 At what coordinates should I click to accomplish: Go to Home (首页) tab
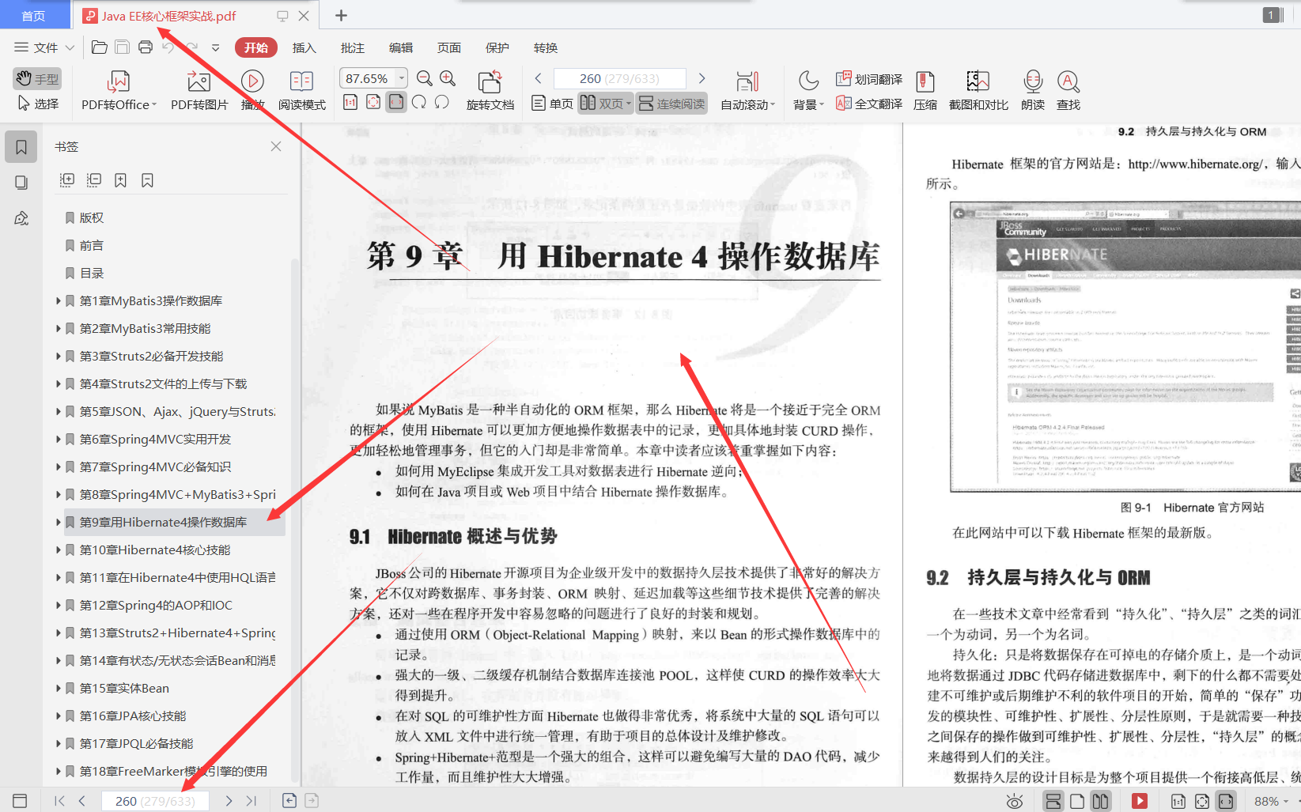click(33, 16)
